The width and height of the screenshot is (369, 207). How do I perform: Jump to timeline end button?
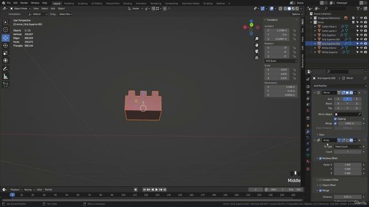pyautogui.click(x=165, y=190)
